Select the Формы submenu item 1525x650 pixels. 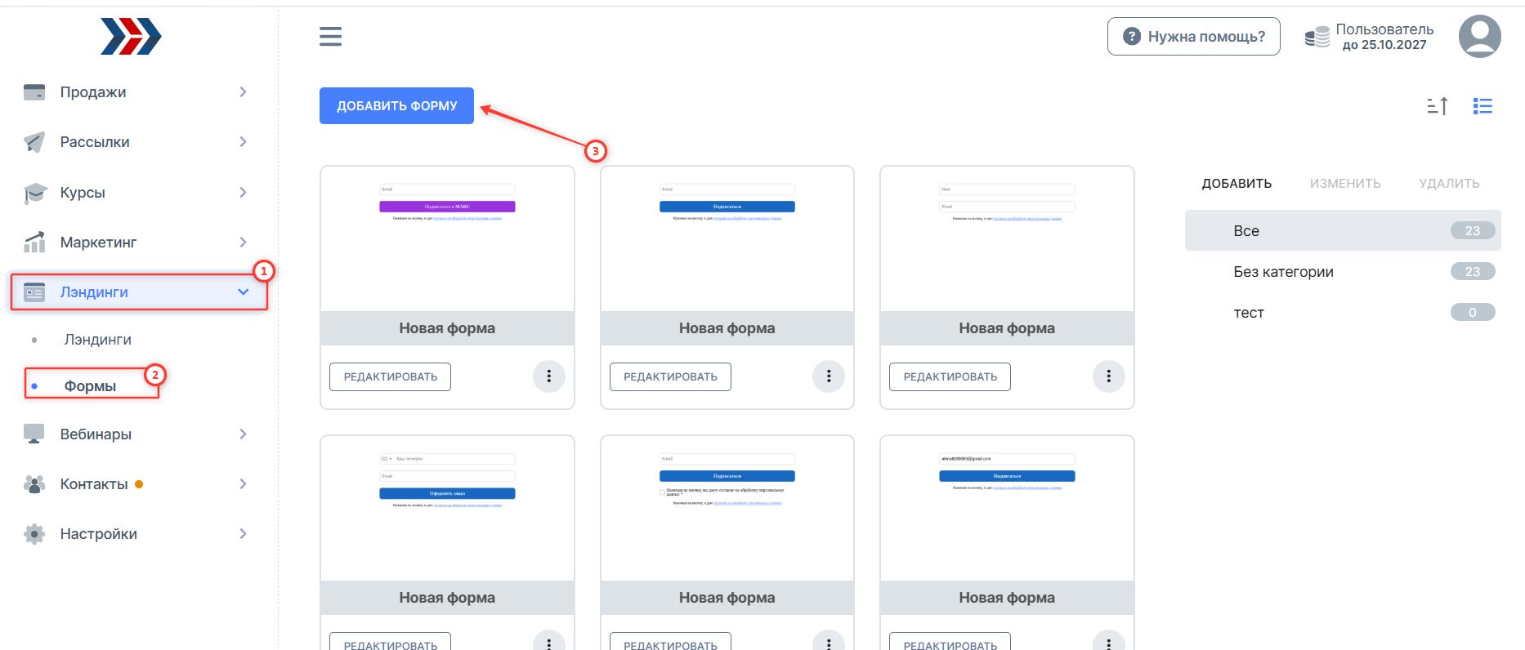coord(90,386)
